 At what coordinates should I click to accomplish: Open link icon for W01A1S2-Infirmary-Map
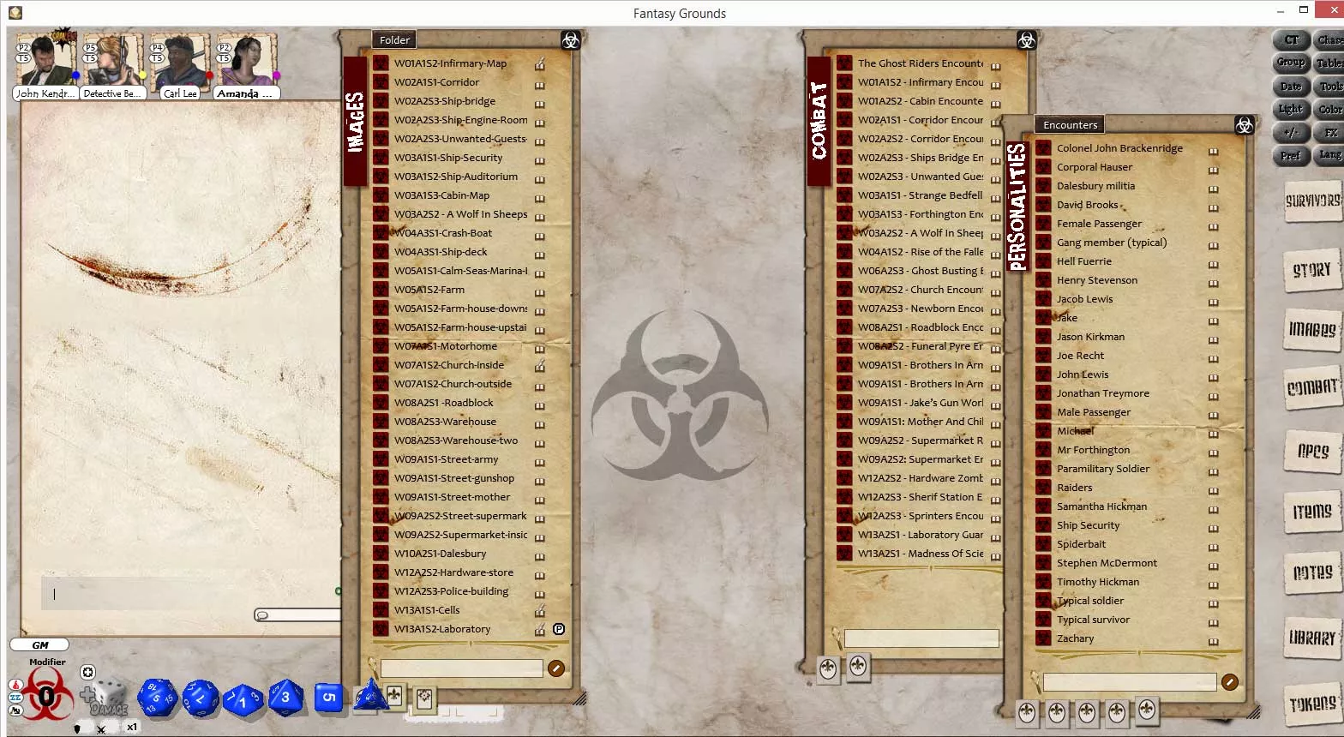[x=540, y=64]
